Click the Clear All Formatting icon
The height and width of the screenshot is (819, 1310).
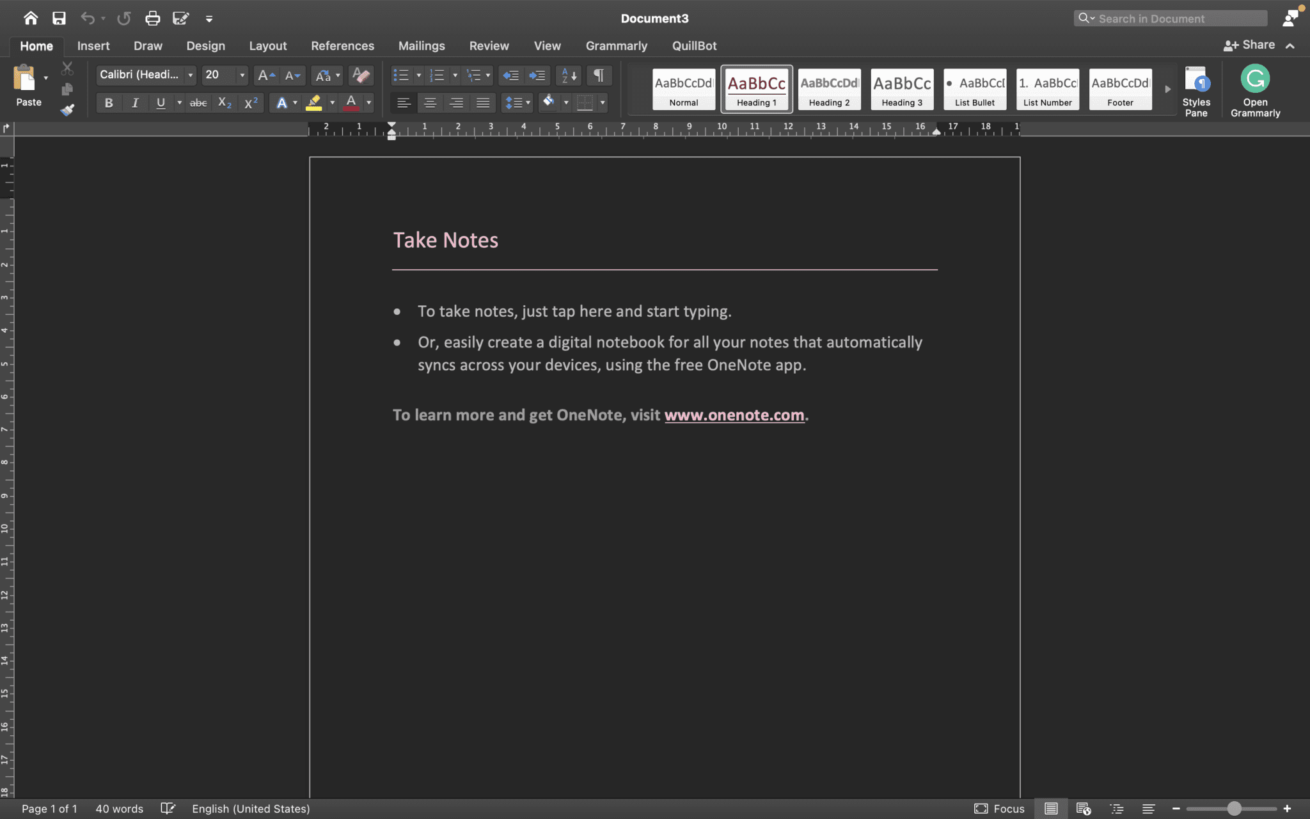[x=360, y=75]
